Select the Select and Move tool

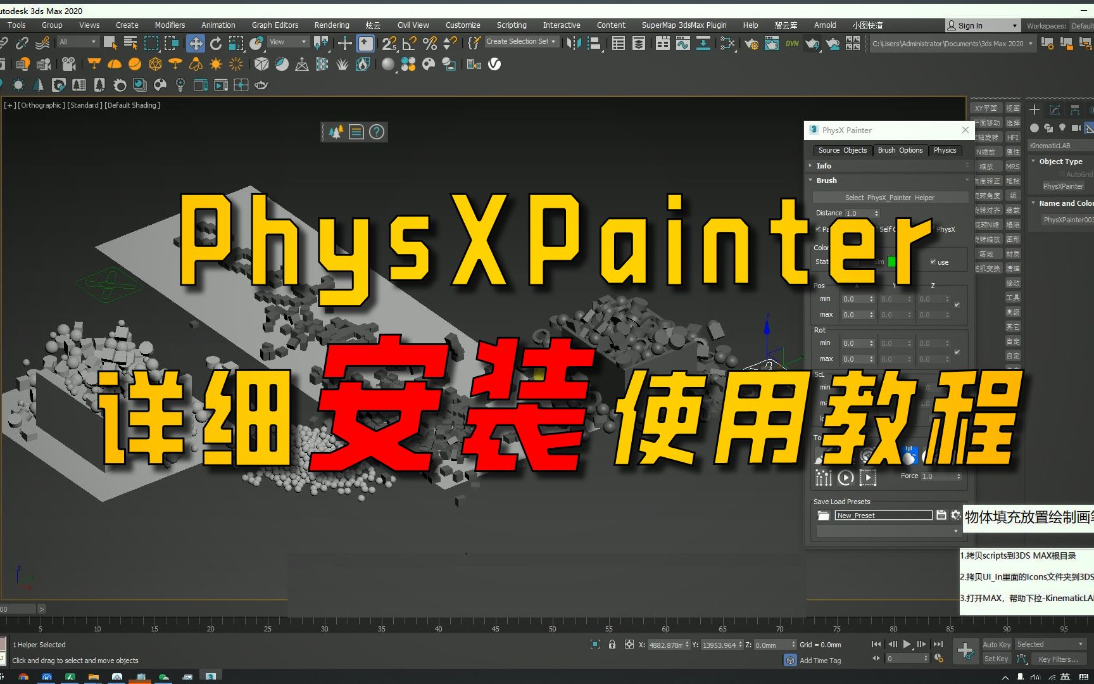(x=196, y=43)
